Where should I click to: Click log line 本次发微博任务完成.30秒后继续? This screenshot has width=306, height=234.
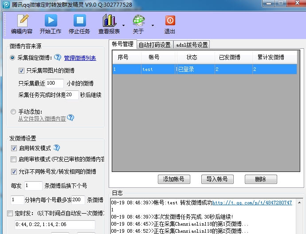(172, 217)
